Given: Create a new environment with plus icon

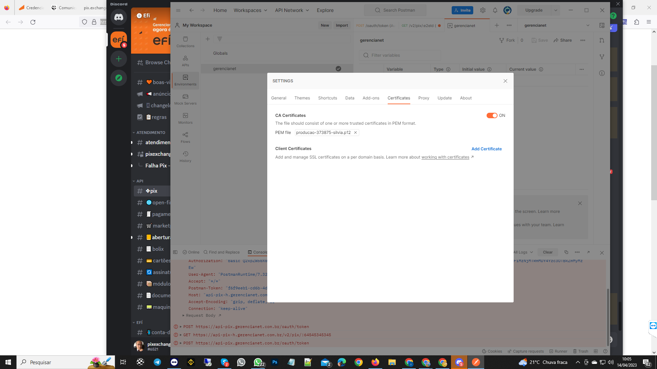Looking at the screenshot, I should click(x=207, y=39).
